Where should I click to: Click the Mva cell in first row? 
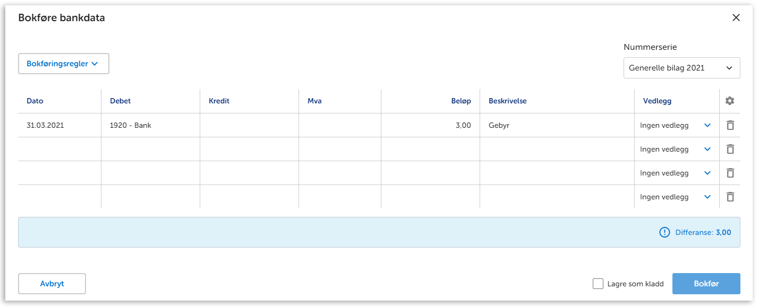point(340,126)
